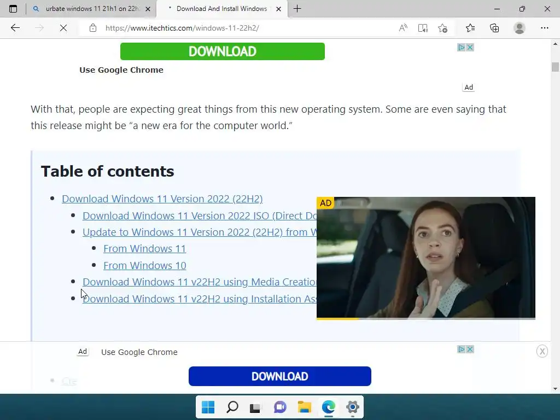The width and height of the screenshot is (560, 420).
Task: Open AdChoices icon on top ad
Action: tap(462, 47)
